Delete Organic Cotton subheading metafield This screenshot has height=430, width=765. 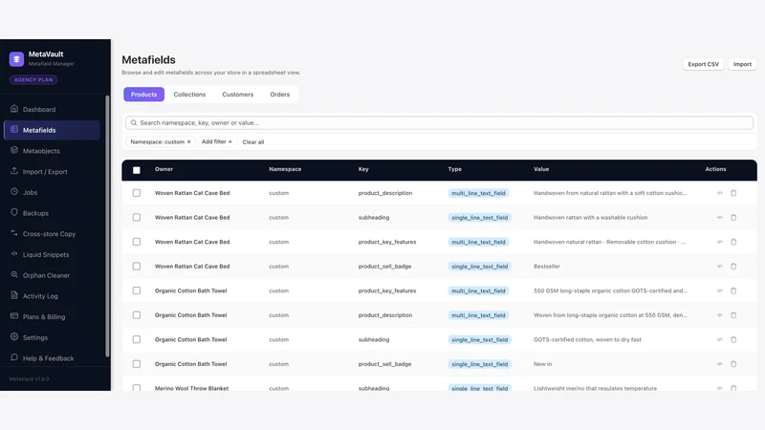[733, 339]
